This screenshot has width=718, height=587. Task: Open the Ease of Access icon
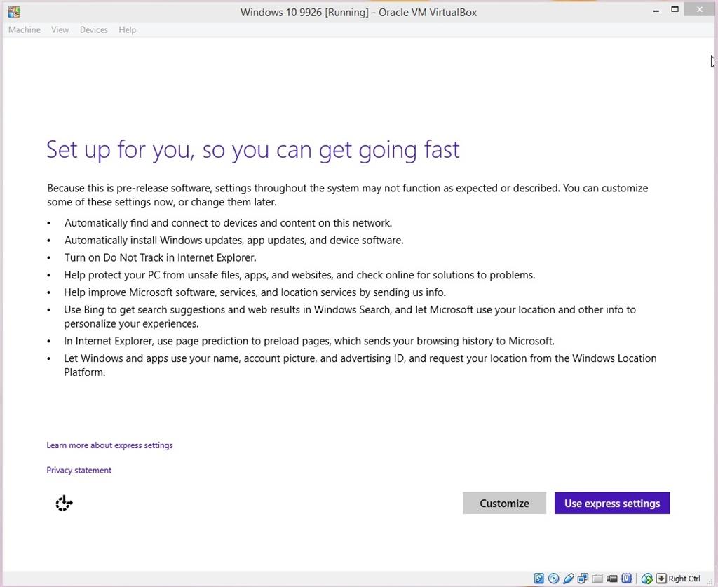tap(64, 503)
